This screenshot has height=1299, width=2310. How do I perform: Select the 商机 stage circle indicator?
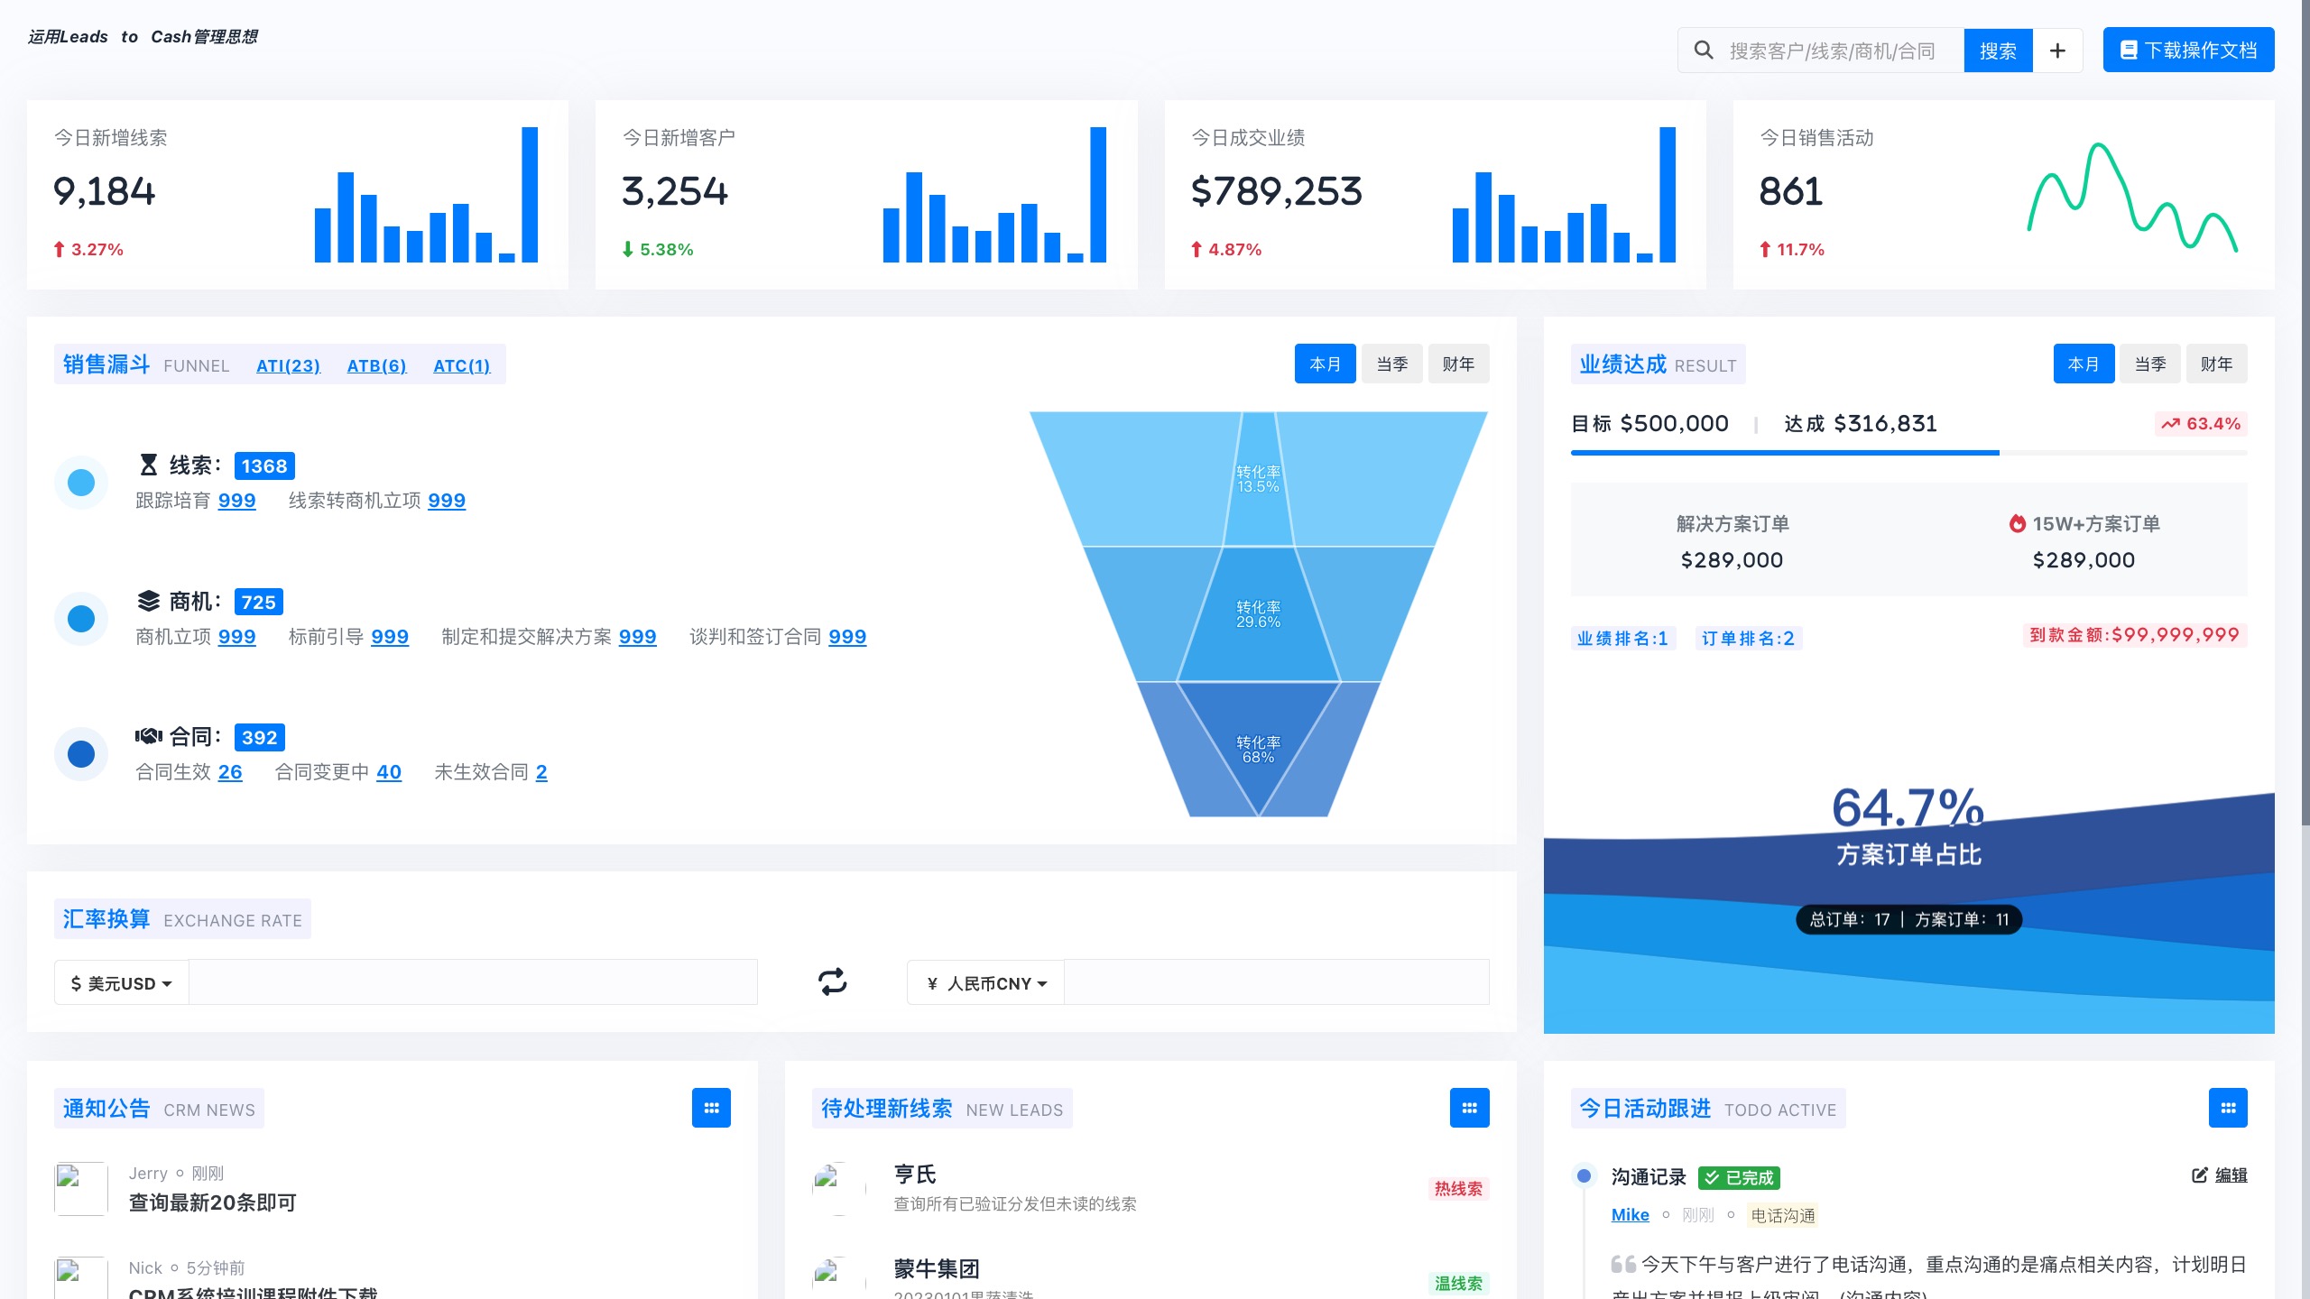coord(81,619)
